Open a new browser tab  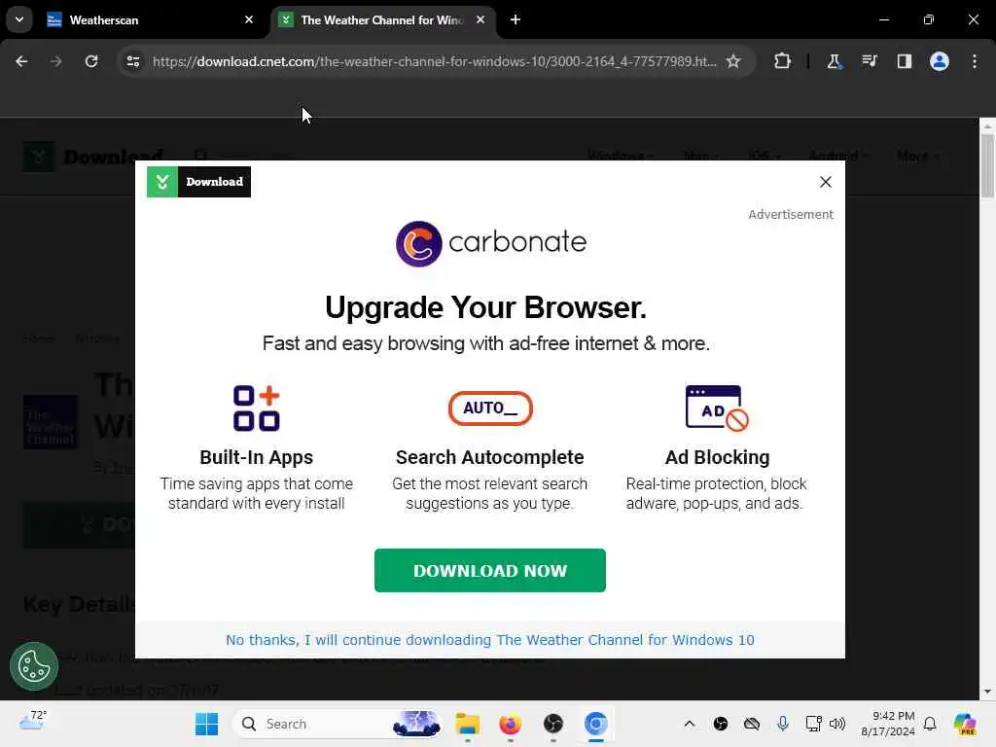(x=516, y=19)
